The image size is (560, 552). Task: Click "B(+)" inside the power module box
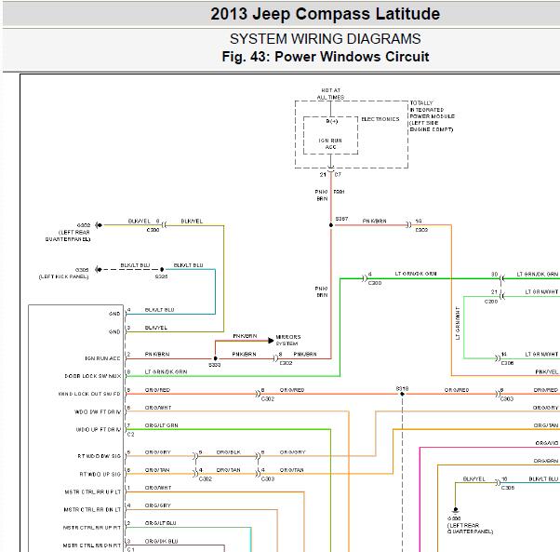(x=331, y=121)
